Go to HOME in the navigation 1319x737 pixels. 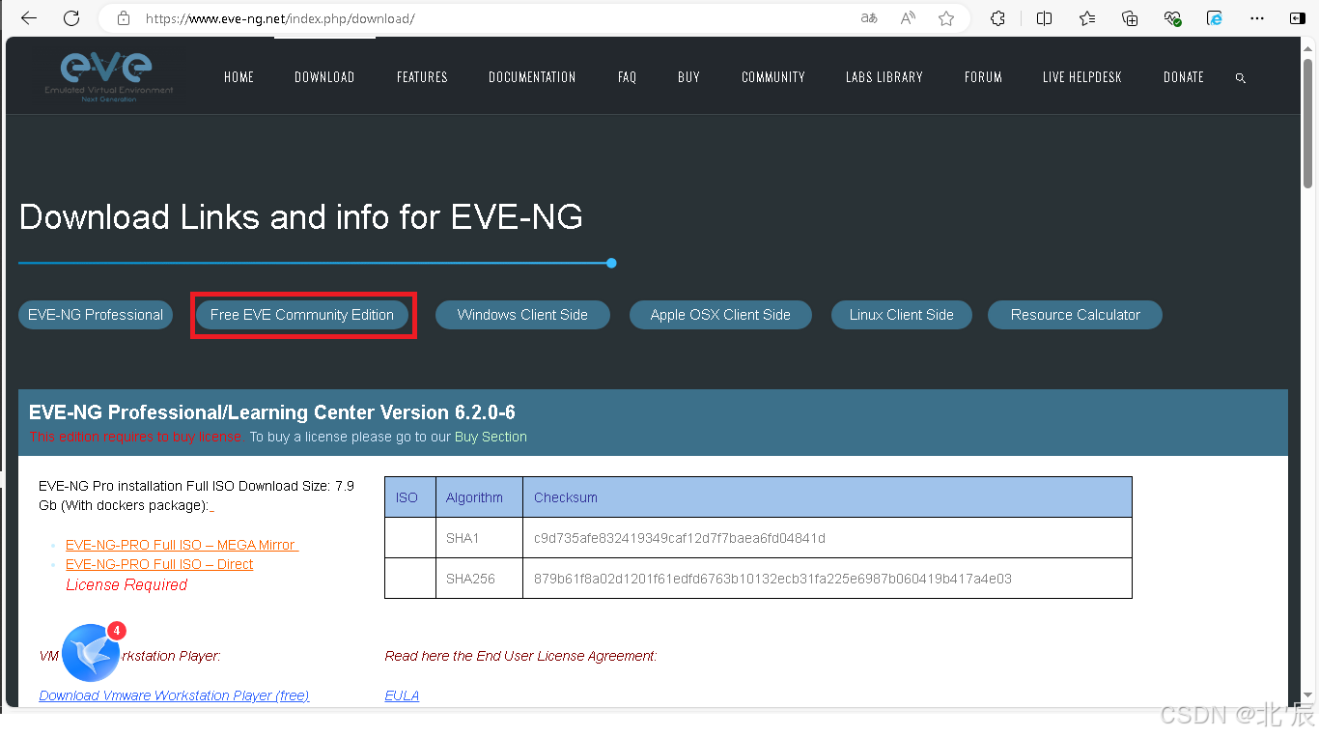click(239, 77)
